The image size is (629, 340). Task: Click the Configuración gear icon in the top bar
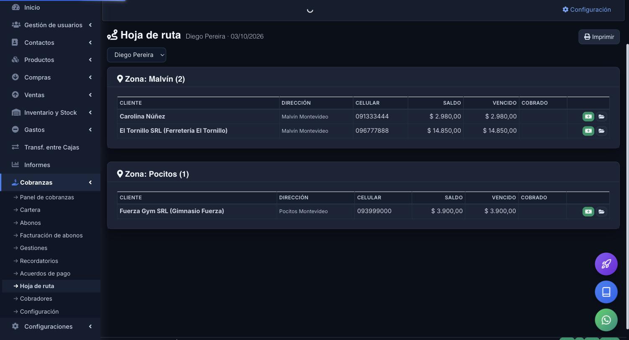pyautogui.click(x=565, y=9)
